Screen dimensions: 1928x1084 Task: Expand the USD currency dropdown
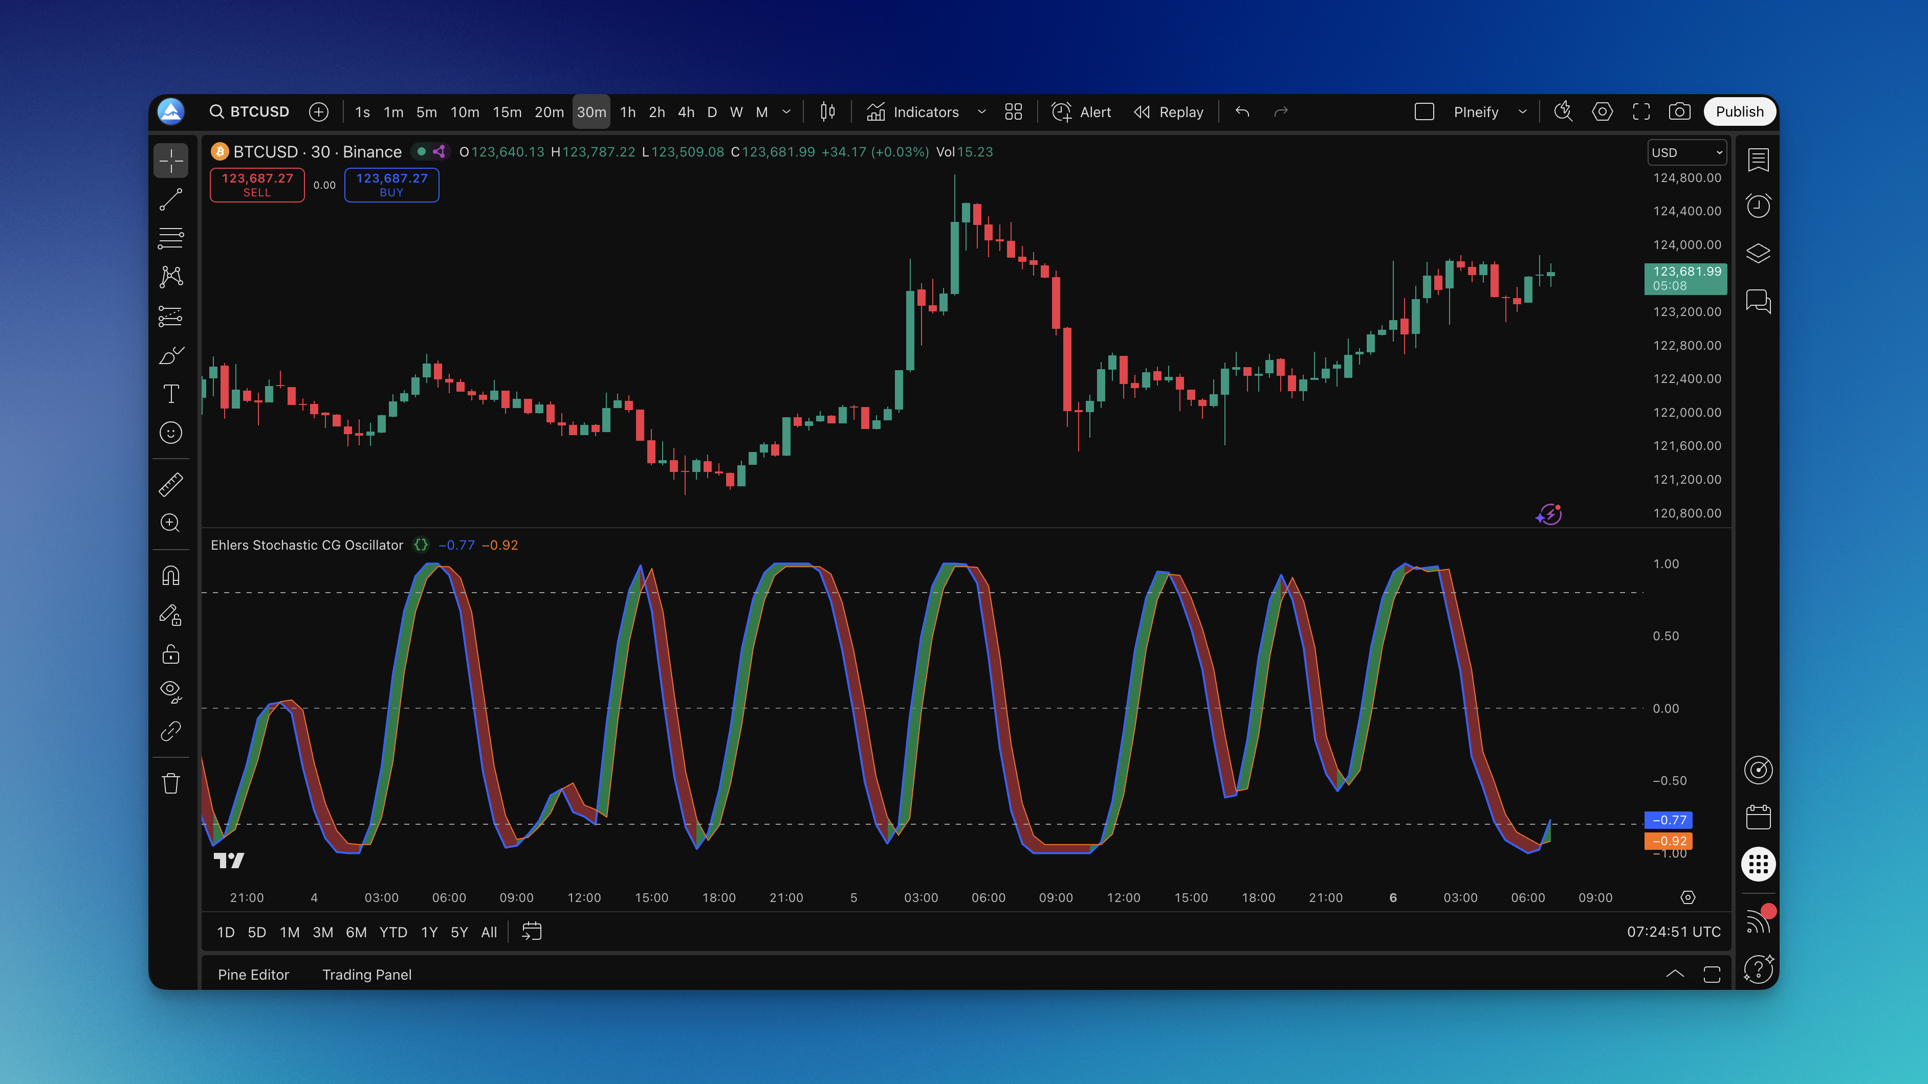(1687, 152)
